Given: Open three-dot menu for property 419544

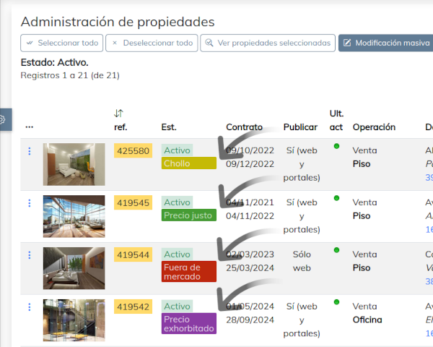Looking at the screenshot, I should point(30,255).
